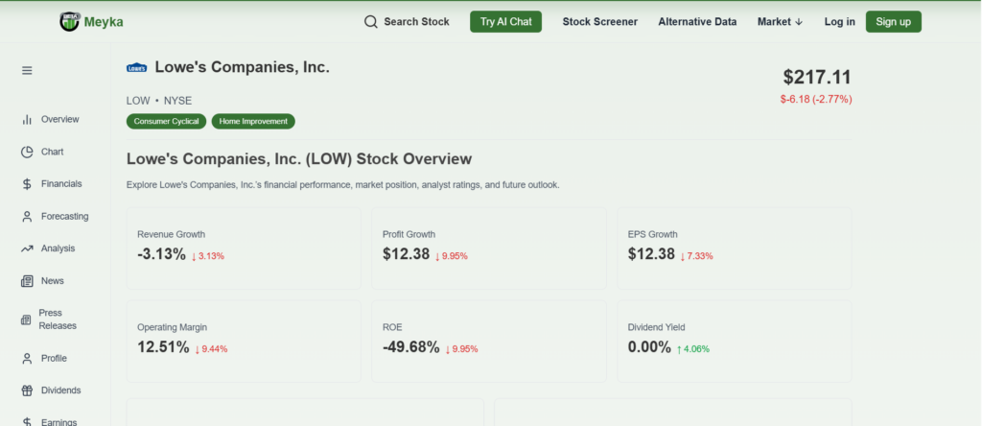
Task: Click the EPS Growth card
Action: [x=734, y=248]
